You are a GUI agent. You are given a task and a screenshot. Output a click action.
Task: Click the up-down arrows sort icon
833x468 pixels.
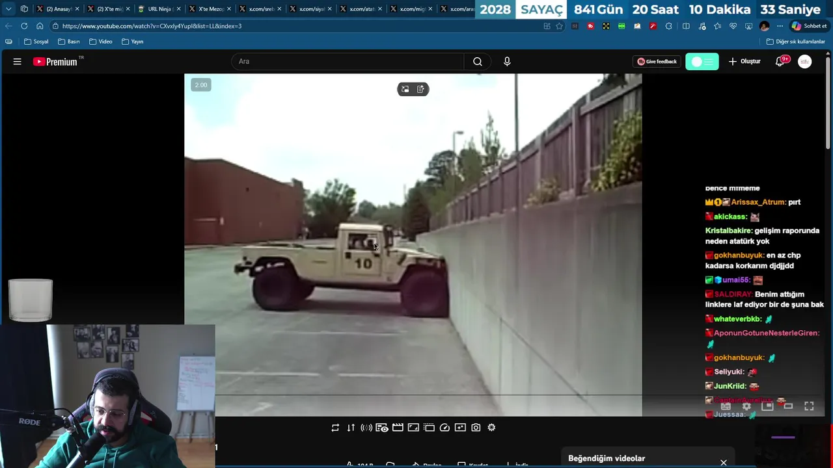point(351,428)
